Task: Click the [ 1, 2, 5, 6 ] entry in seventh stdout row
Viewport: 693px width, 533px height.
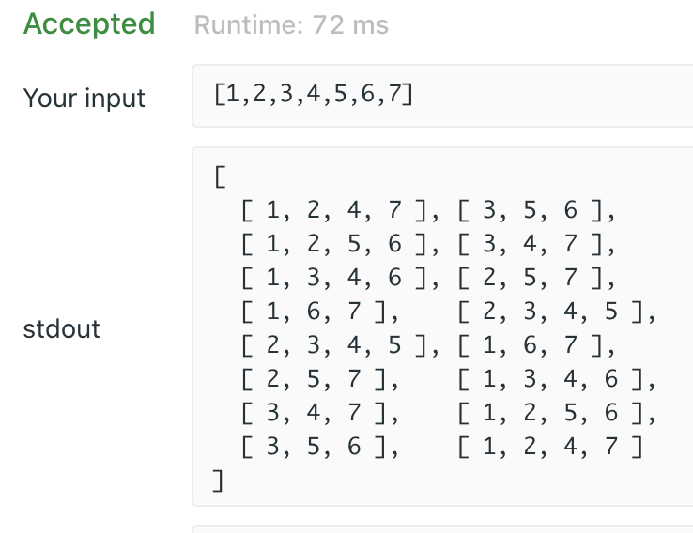Action: pos(550,413)
